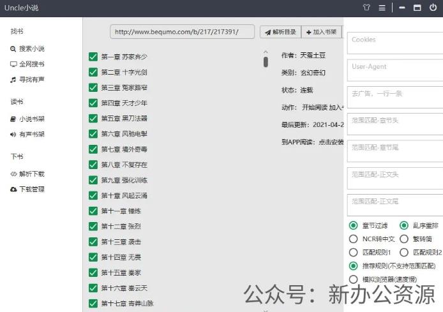
Task: Click the User-Agent text field
Action: click(395, 70)
